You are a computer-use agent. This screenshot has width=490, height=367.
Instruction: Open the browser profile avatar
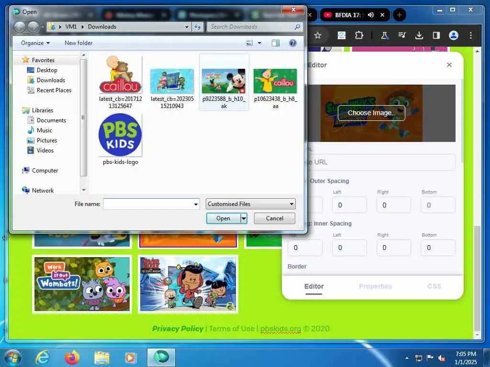(x=454, y=35)
